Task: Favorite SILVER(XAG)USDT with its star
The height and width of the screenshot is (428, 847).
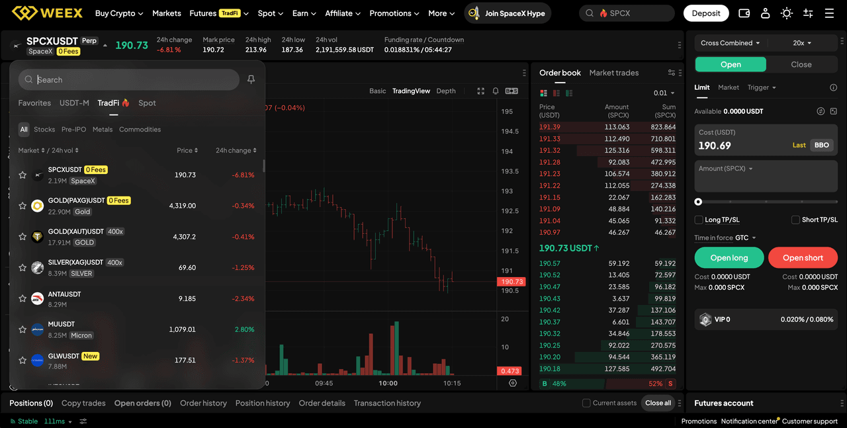Action: pos(22,268)
